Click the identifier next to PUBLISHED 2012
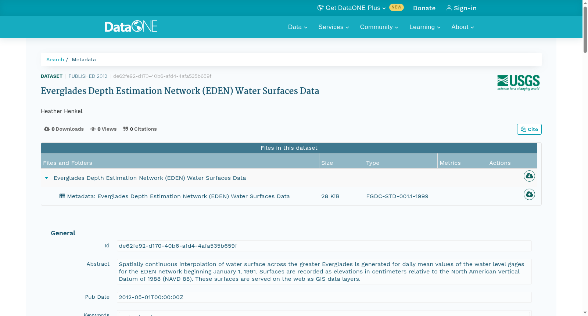 coord(162,76)
